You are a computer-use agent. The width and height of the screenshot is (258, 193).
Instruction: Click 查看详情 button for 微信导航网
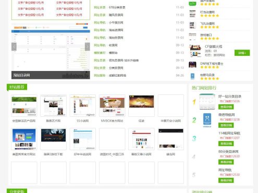226,125
